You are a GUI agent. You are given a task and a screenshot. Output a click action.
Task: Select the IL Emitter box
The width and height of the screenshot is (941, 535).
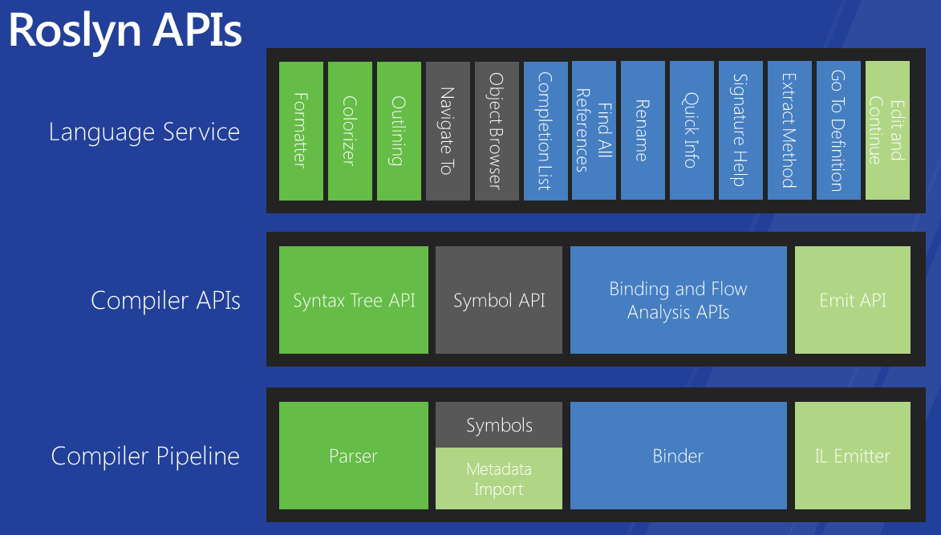click(853, 456)
